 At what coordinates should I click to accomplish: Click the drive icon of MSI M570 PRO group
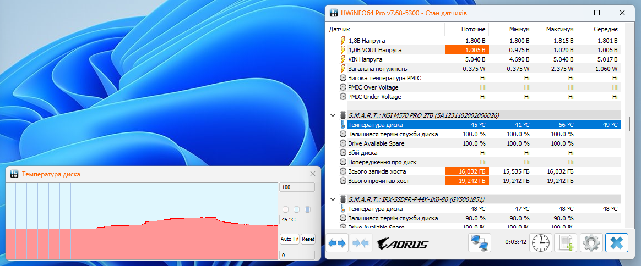[343, 115]
